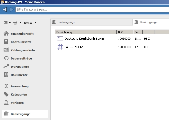Click HBCI in DKB-PIN-TAN row
This screenshot has height=120, width=169.
point(147,47)
